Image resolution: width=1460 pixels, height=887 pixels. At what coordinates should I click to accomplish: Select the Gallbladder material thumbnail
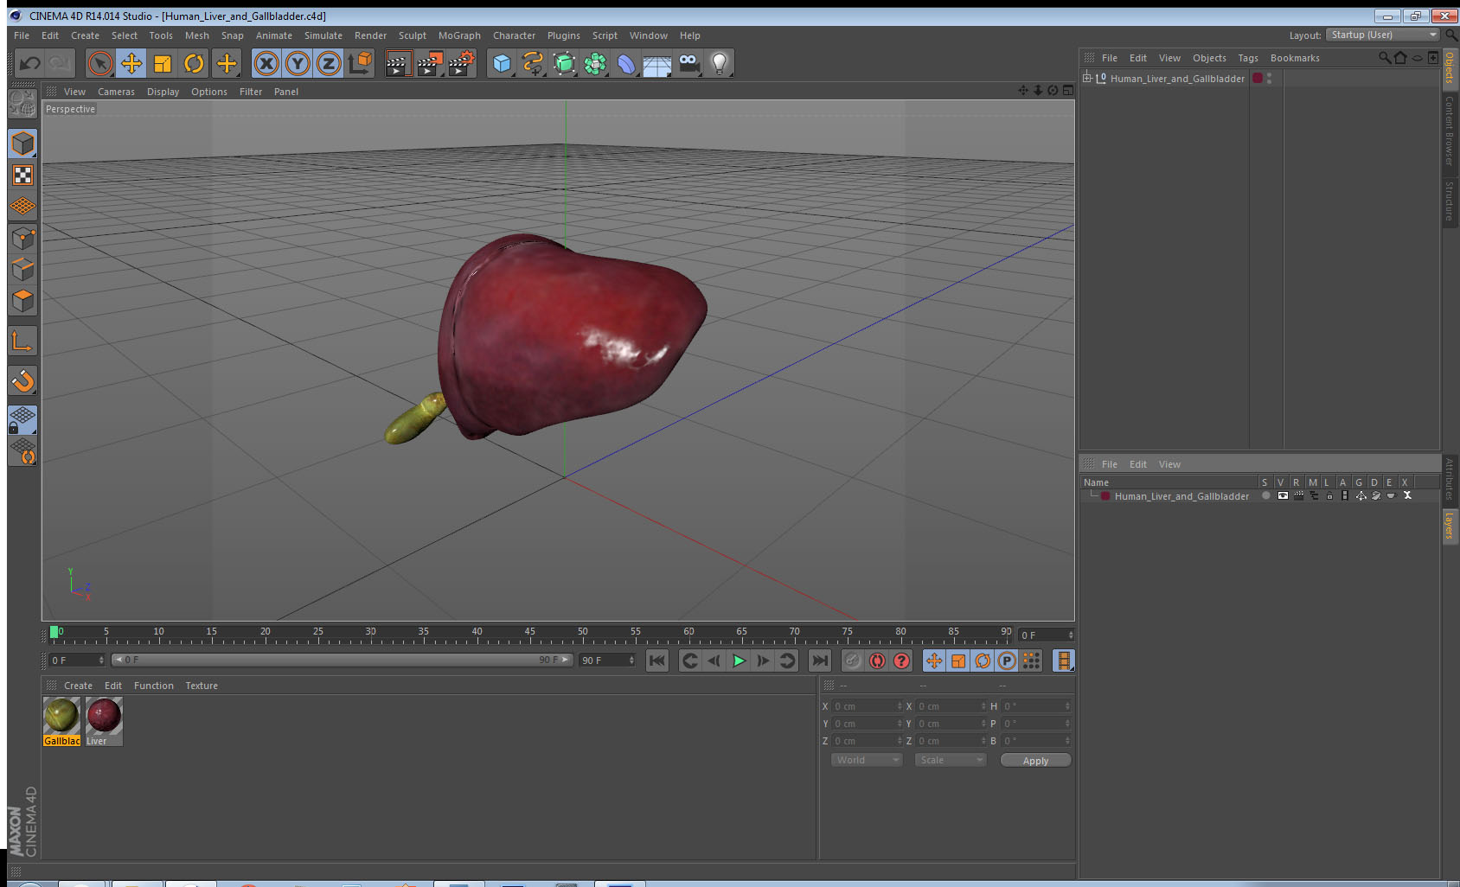tap(61, 716)
